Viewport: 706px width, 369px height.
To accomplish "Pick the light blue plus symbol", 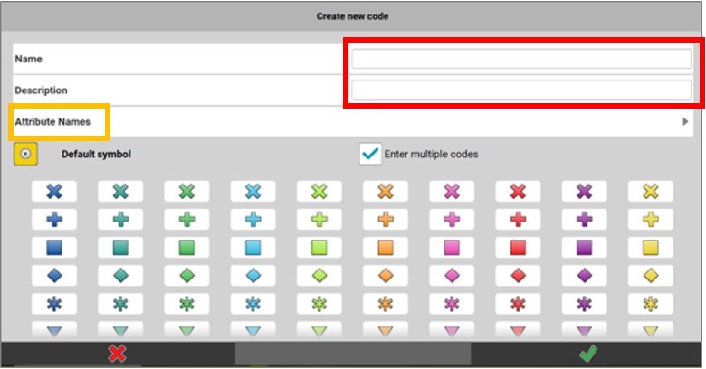I will click(x=253, y=219).
